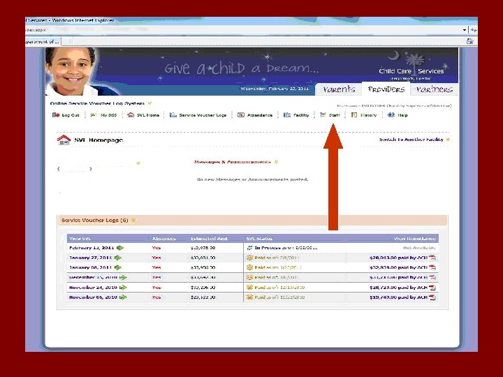This screenshot has width=503, height=377.
Task: Open remittance link for November 24, 2010
Action: point(398,288)
